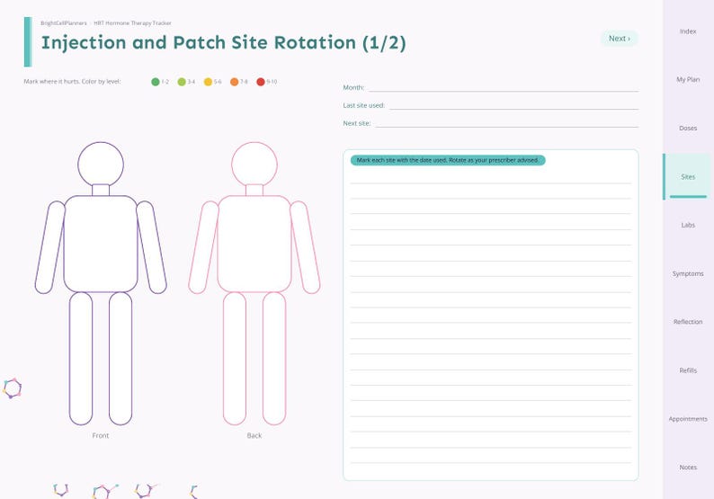The height and width of the screenshot is (499, 714).
Task: Click the first line of site notes area
Action: [x=490, y=177]
